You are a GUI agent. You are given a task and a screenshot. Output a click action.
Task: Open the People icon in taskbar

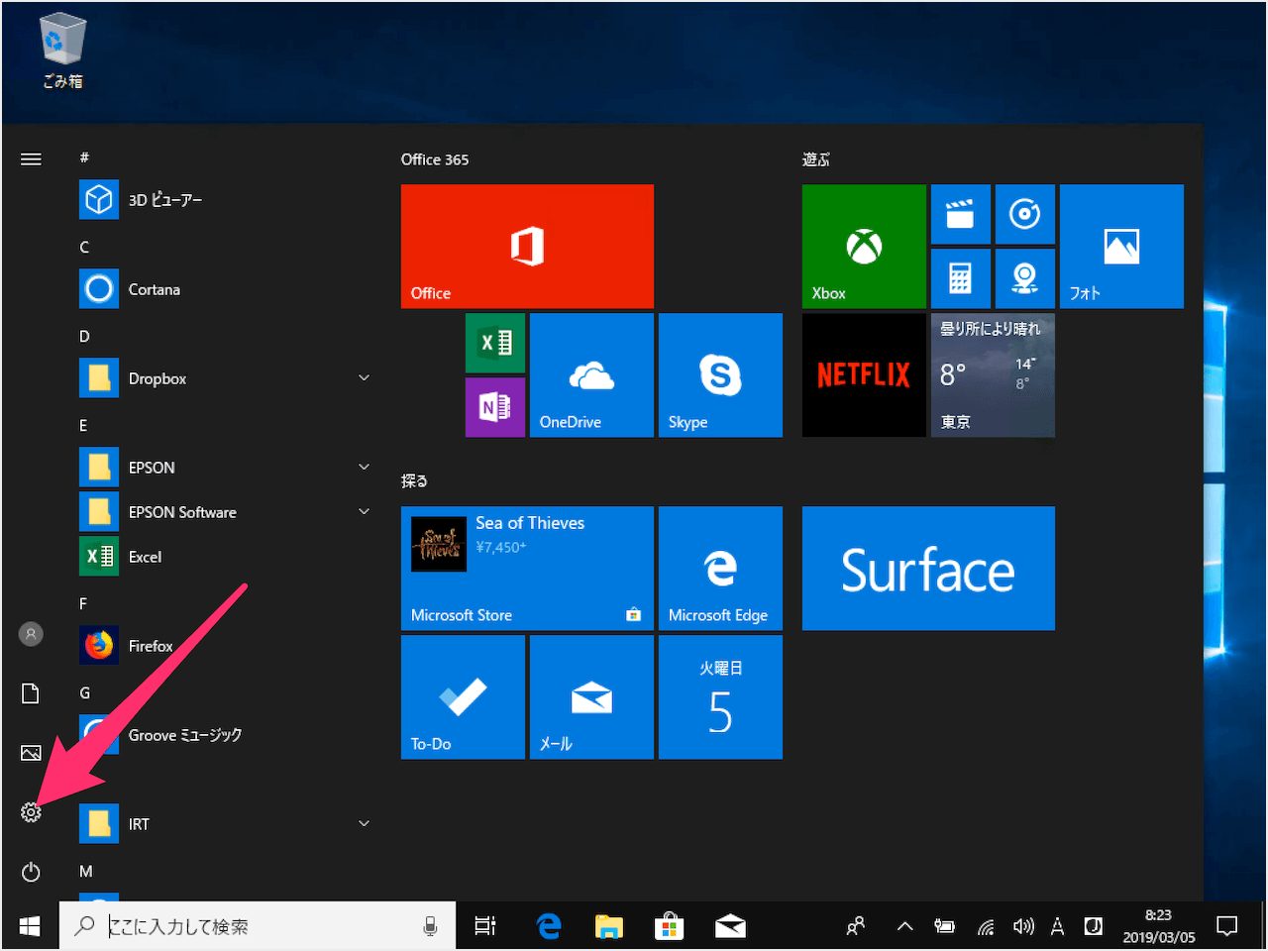point(856,926)
